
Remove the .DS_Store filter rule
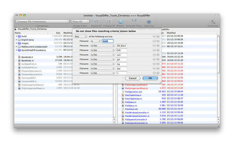[x=154, y=46]
